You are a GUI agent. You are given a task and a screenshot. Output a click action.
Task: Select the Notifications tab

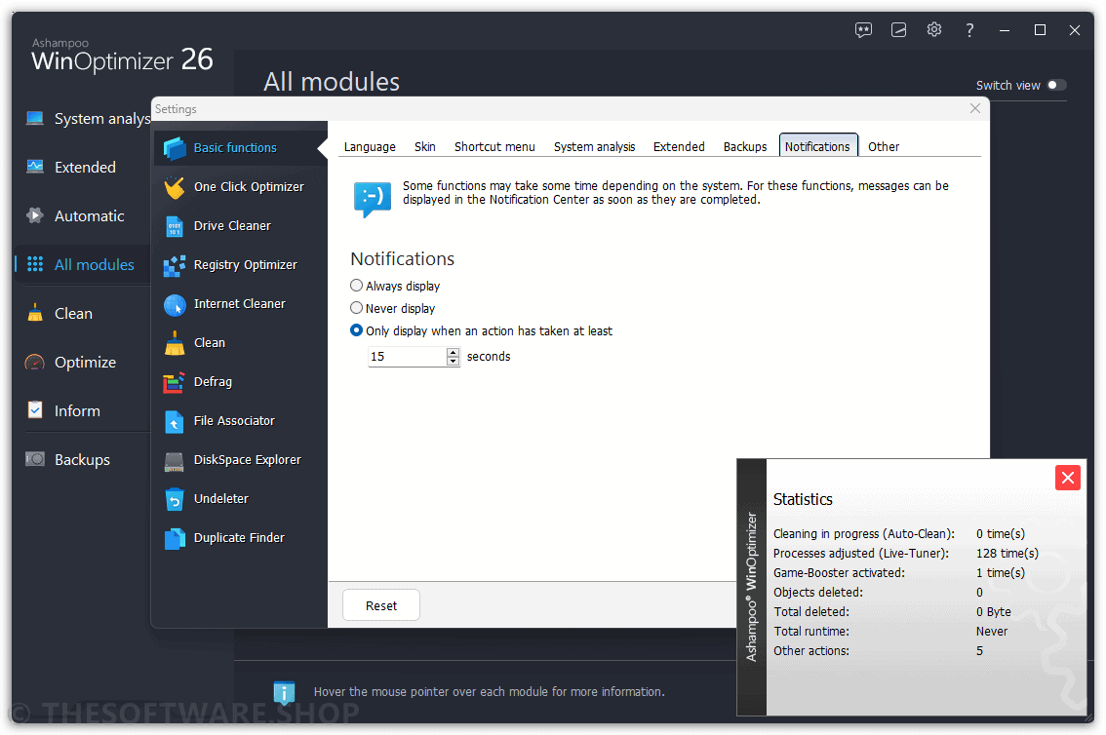[x=817, y=146]
